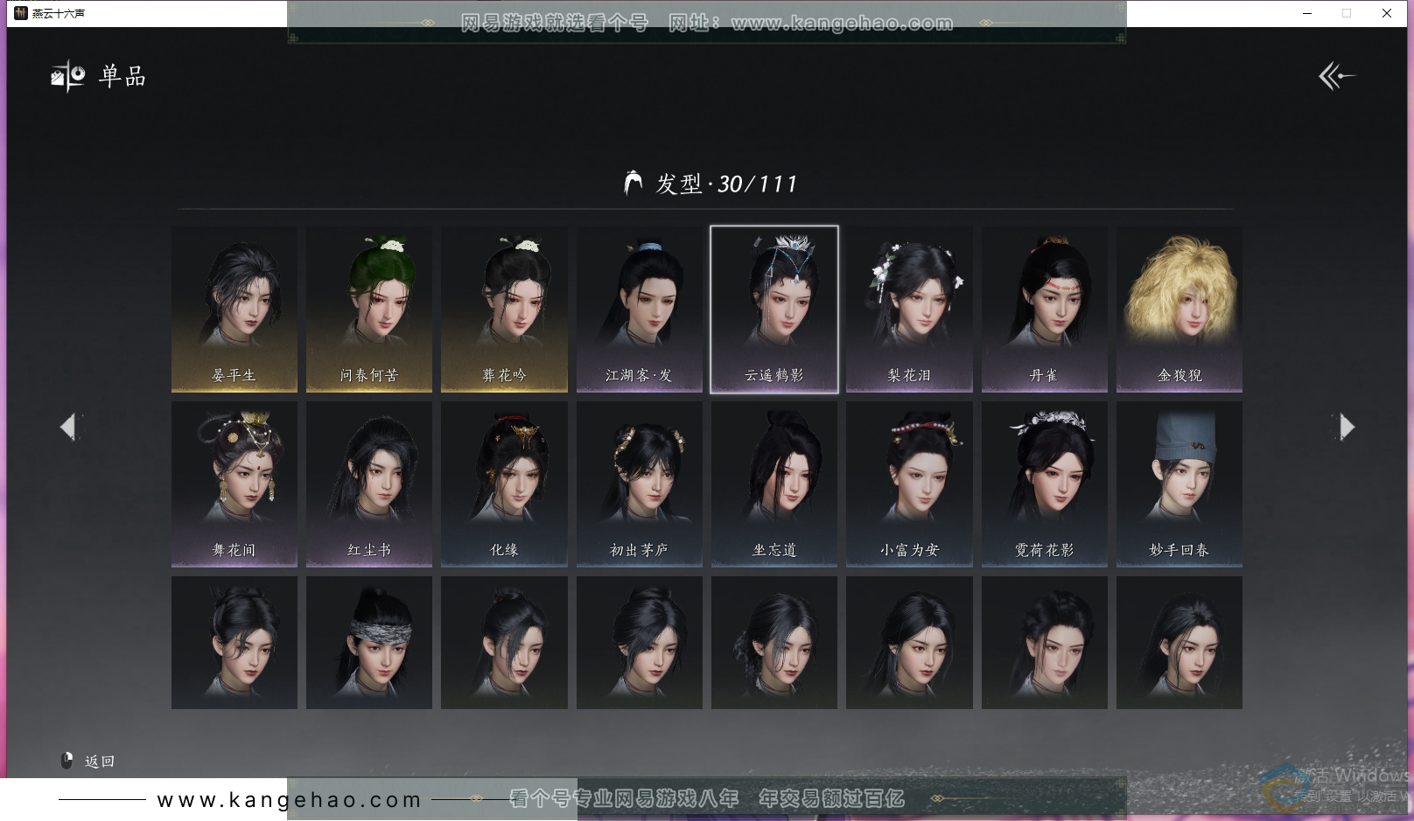The width and height of the screenshot is (1414, 821).
Task: Select the 丹雀 hairstyle
Action: pyautogui.click(x=1045, y=310)
